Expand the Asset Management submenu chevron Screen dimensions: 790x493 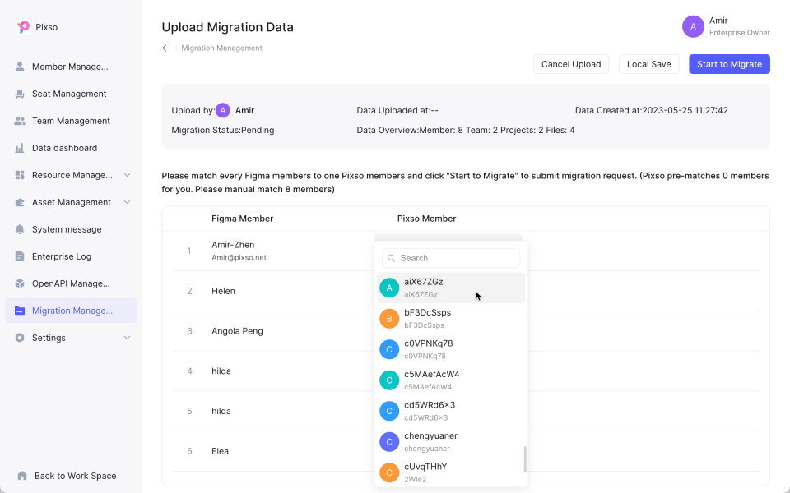point(127,202)
